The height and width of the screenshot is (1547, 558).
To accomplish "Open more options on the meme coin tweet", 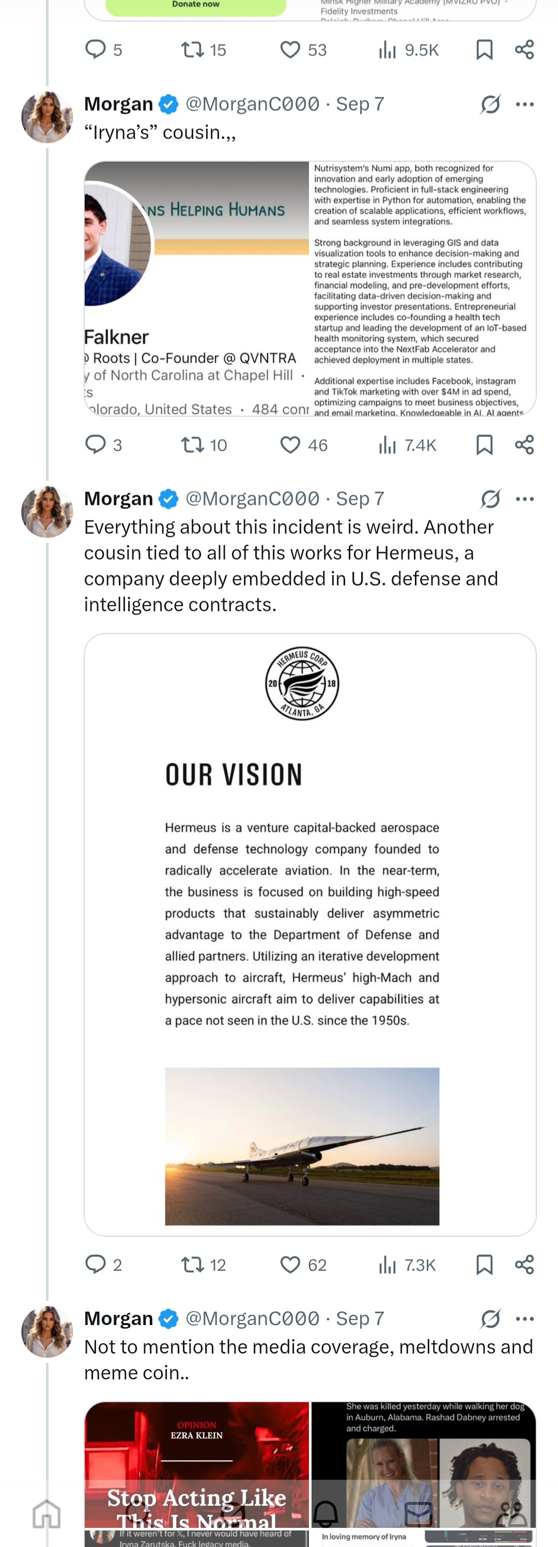I will coord(524,1318).
